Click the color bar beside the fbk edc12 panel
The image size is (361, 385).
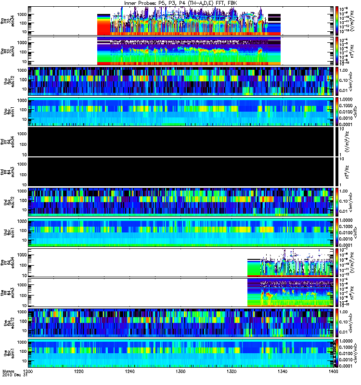(337, 323)
